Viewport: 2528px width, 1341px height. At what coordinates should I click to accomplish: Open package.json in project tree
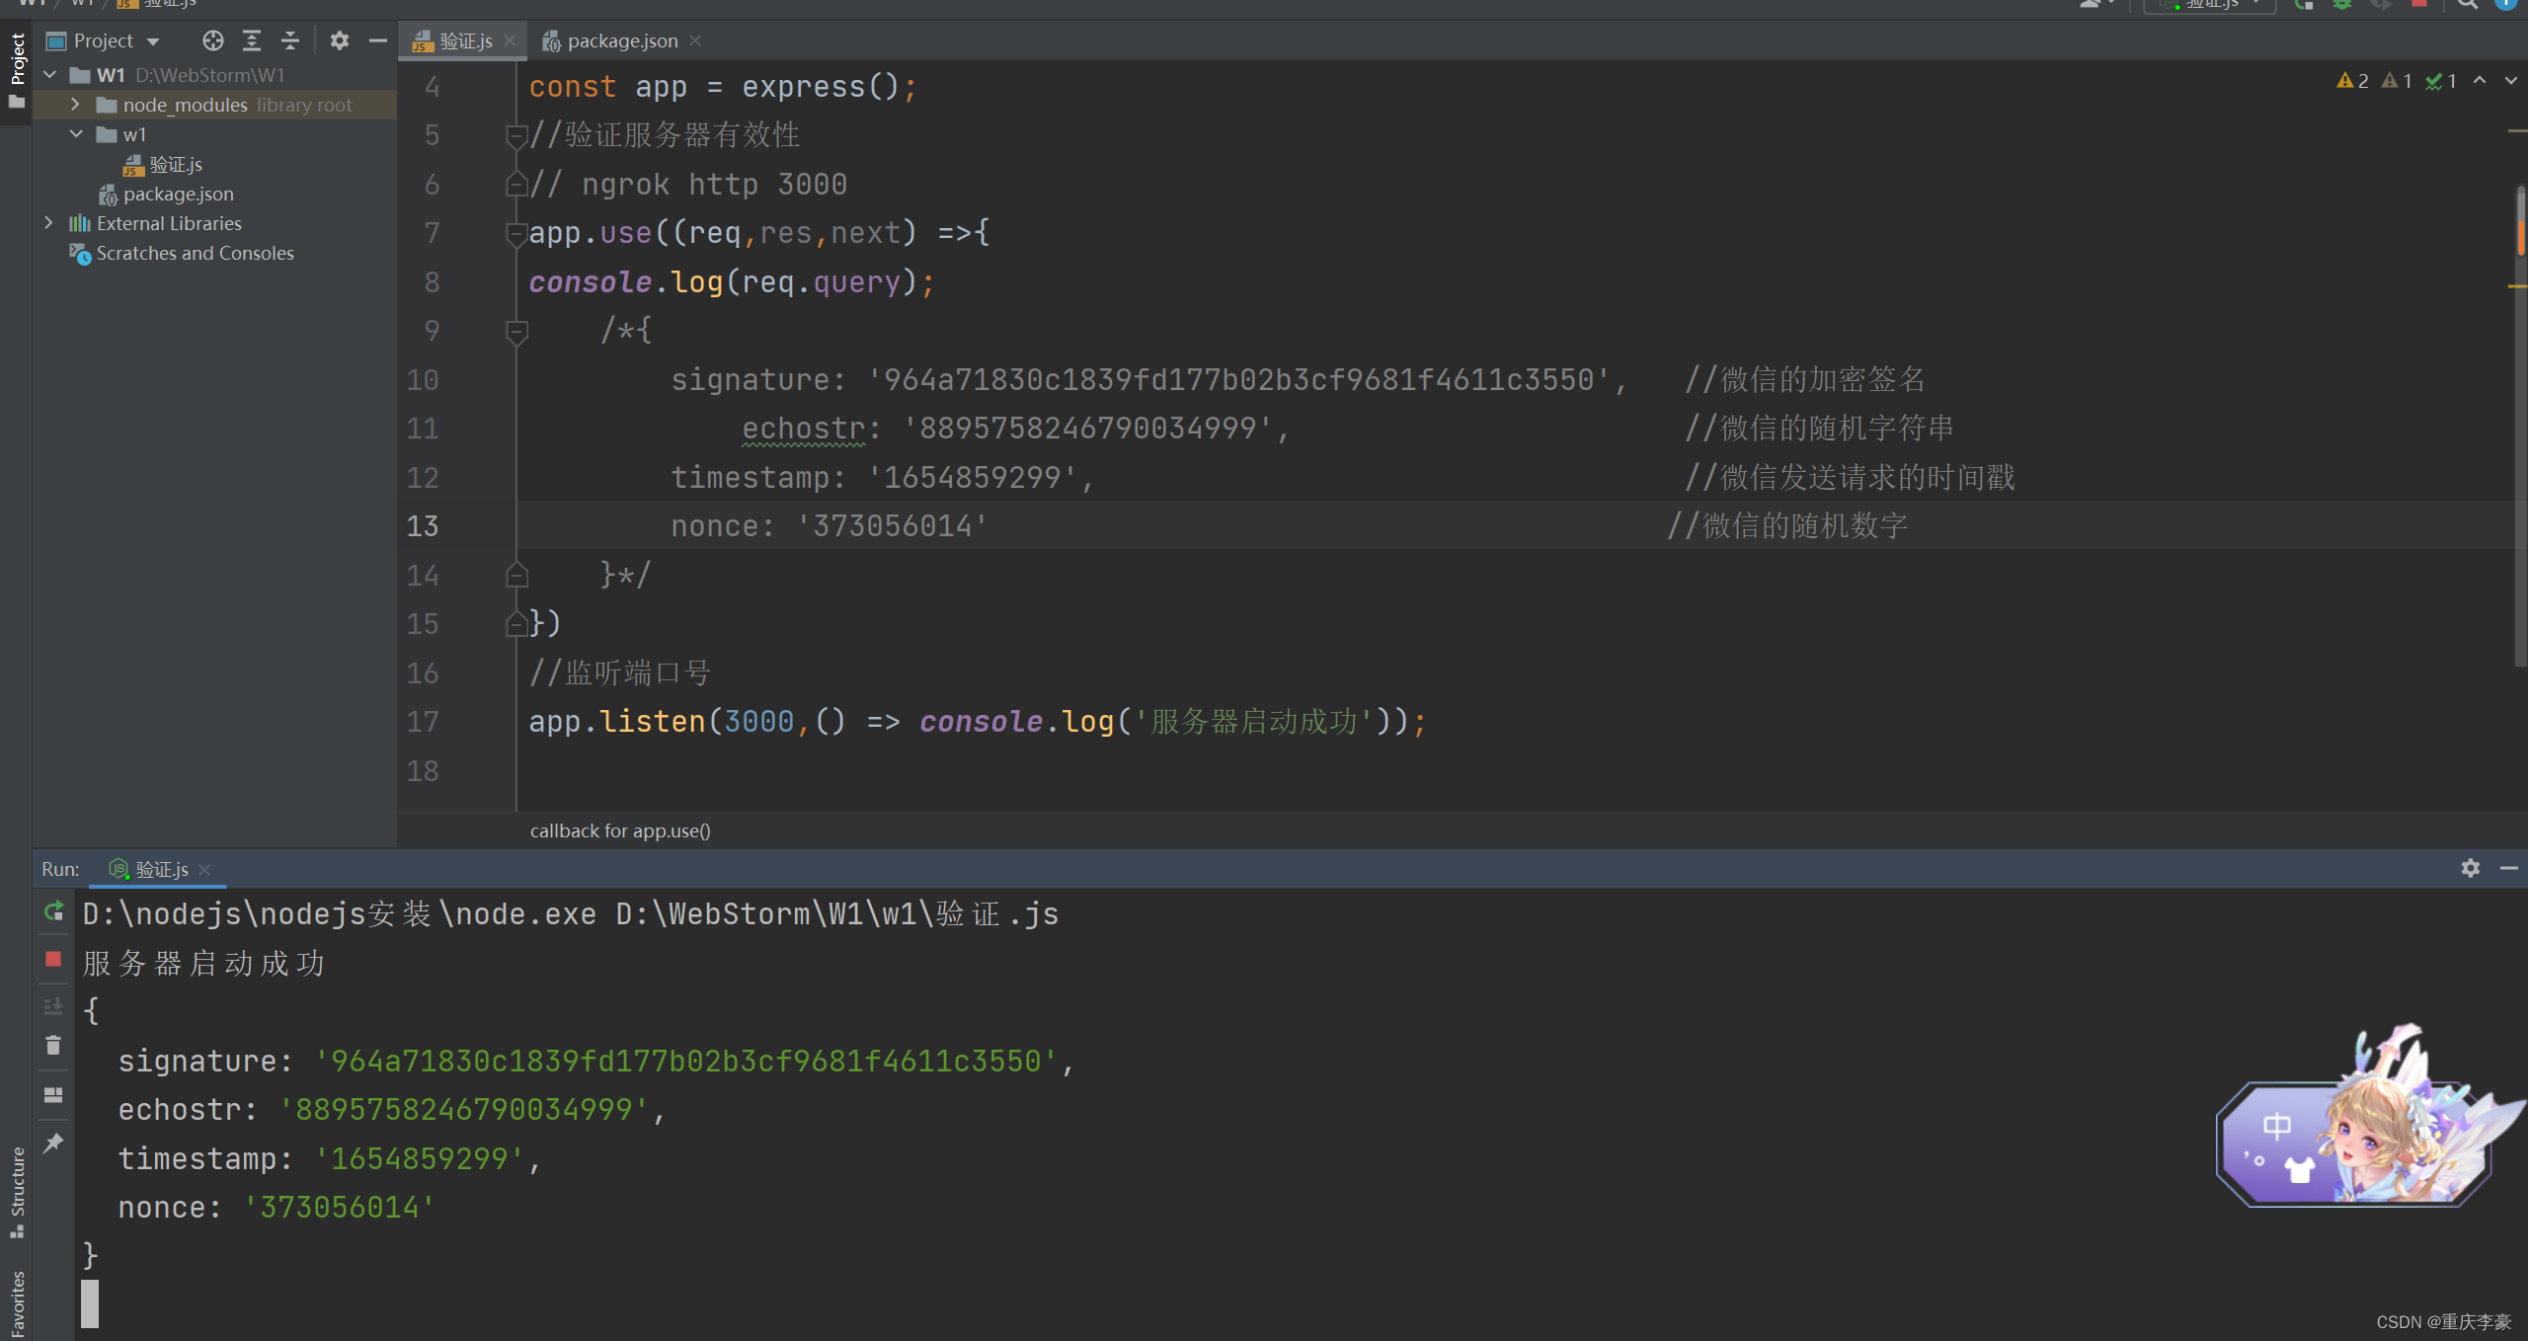(x=178, y=194)
